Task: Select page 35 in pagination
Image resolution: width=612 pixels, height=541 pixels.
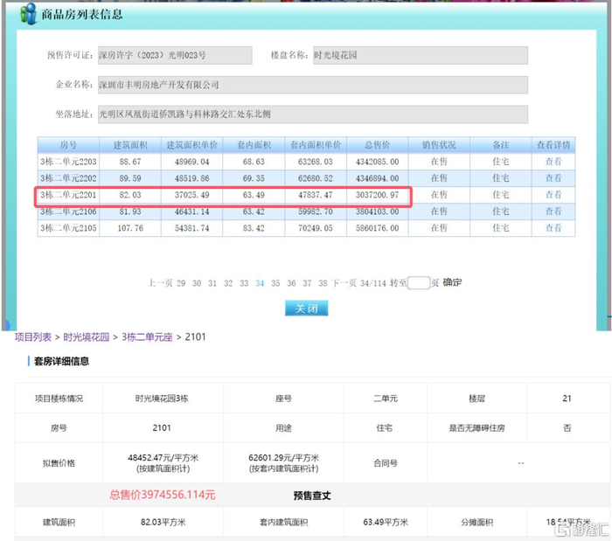Action: [x=276, y=283]
